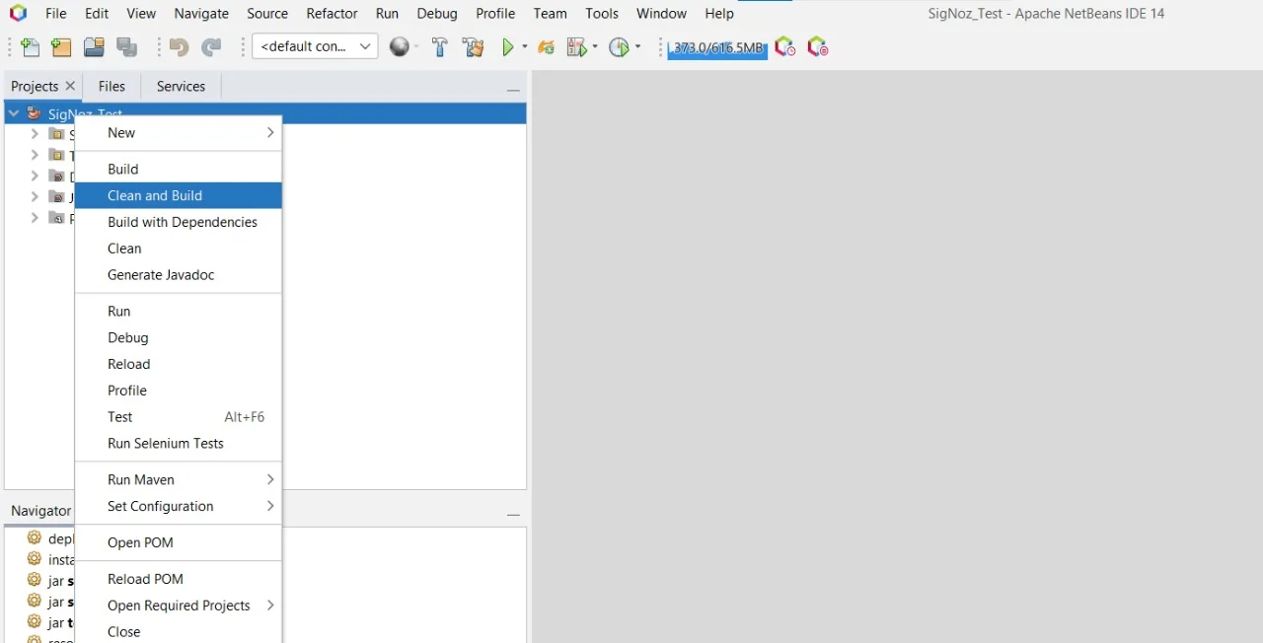
Task: Select Build in the context menu
Action: pos(179,169)
